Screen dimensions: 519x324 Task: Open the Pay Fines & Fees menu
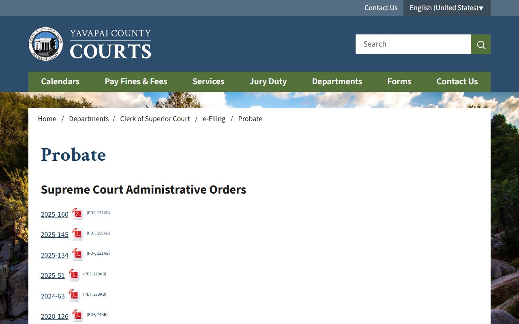point(136,81)
